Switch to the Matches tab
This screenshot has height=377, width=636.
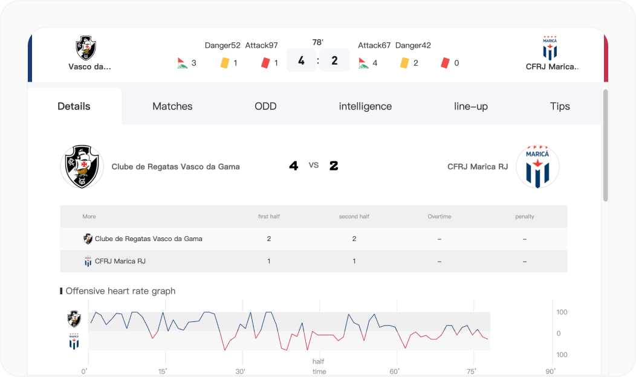tap(172, 106)
